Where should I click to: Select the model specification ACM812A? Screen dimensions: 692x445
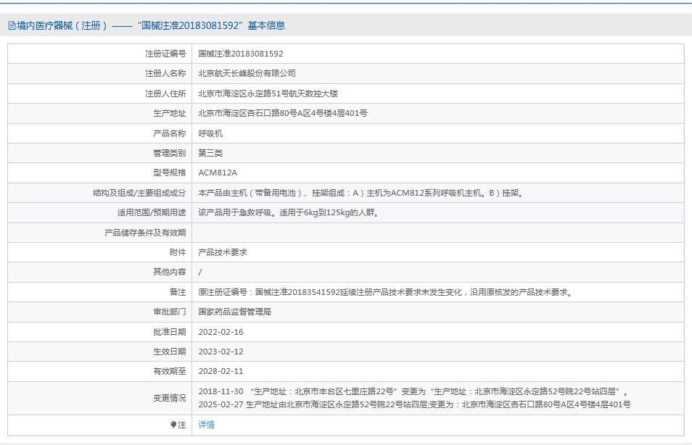click(218, 172)
